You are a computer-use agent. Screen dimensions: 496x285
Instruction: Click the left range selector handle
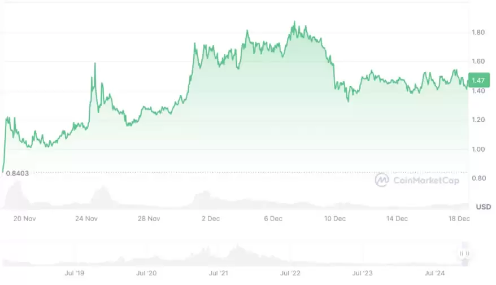coord(462,254)
